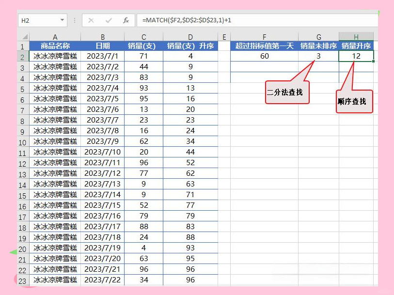
Task: Select column H header
Action: [356, 37]
